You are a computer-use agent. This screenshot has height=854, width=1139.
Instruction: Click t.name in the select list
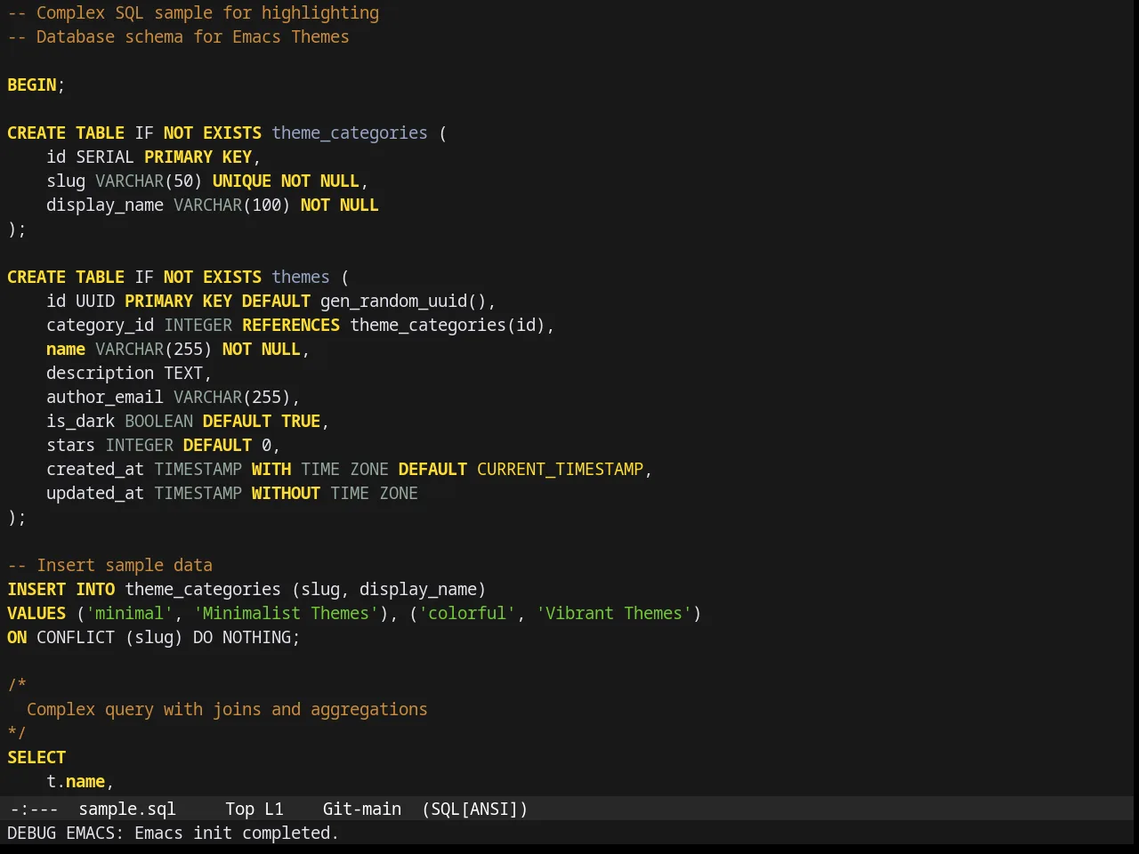pyautogui.click(x=76, y=781)
